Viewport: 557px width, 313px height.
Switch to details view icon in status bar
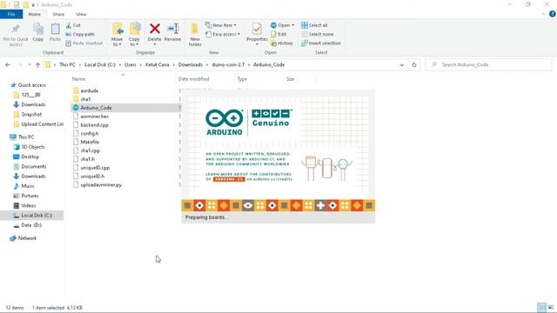pos(541,307)
